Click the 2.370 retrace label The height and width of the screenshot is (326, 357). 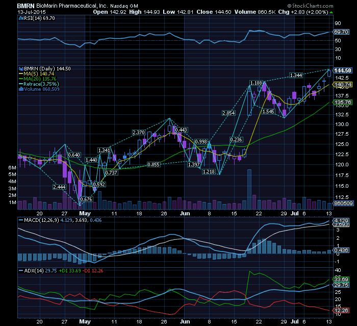pyautogui.click(x=139, y=132)
